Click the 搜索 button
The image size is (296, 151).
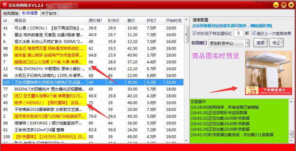pyautogui.click(x=261, y=43)
